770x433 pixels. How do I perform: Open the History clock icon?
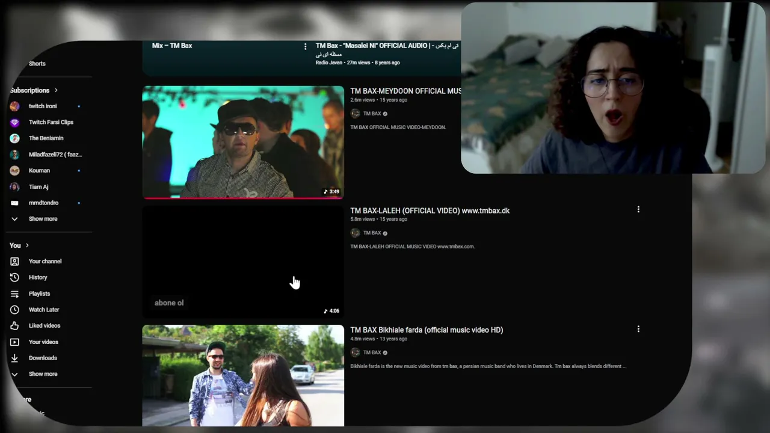click(x=15, y=277)
